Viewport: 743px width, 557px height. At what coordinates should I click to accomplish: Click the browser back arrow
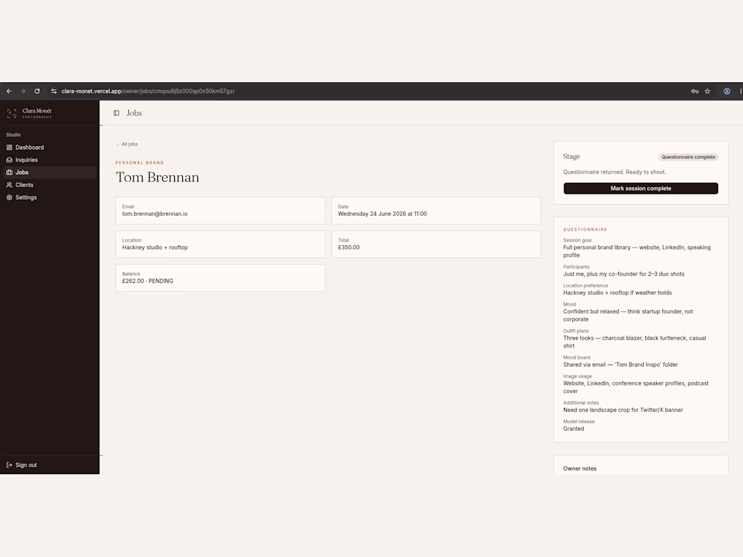point(9,91)
